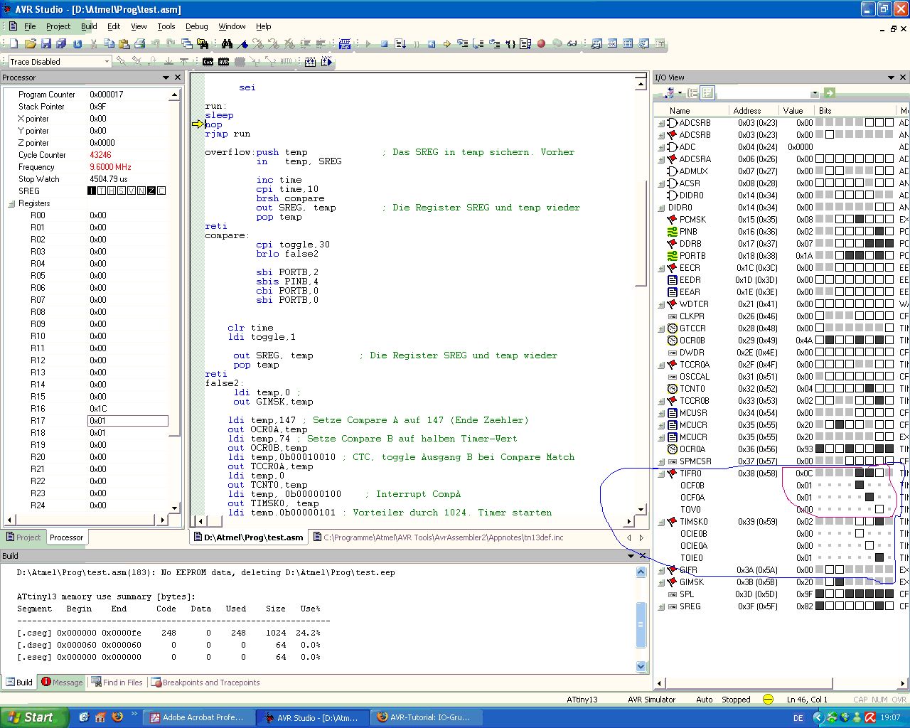Screen dimensions: 910x728
Task: Click the Open file folder icon
Action: (29, 44)
